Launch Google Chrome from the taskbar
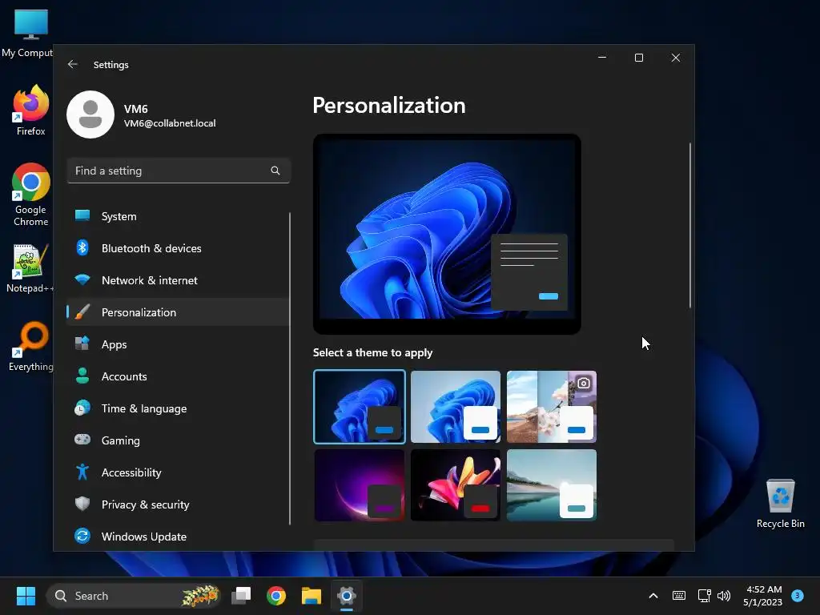This screenshot has width=820, height=615. tap(276, 596)
